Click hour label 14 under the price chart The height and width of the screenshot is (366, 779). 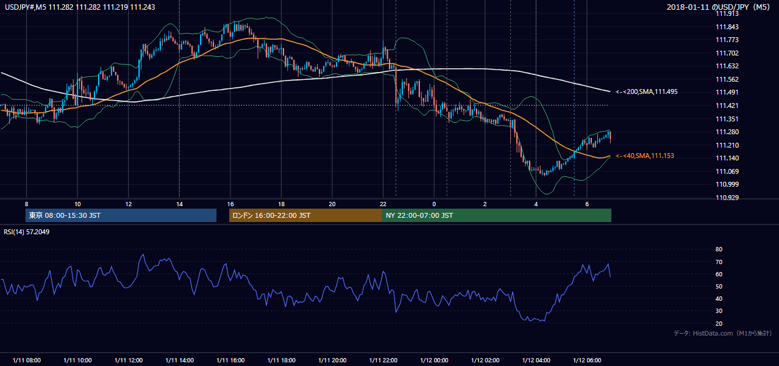pos(179,204)
